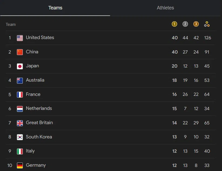
Task: Click the gold medal column icon
Action: (174, 24)
